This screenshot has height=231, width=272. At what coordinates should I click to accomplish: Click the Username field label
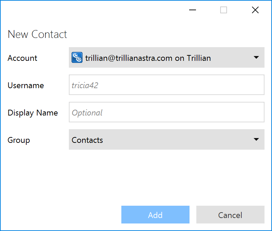(26, 85)
